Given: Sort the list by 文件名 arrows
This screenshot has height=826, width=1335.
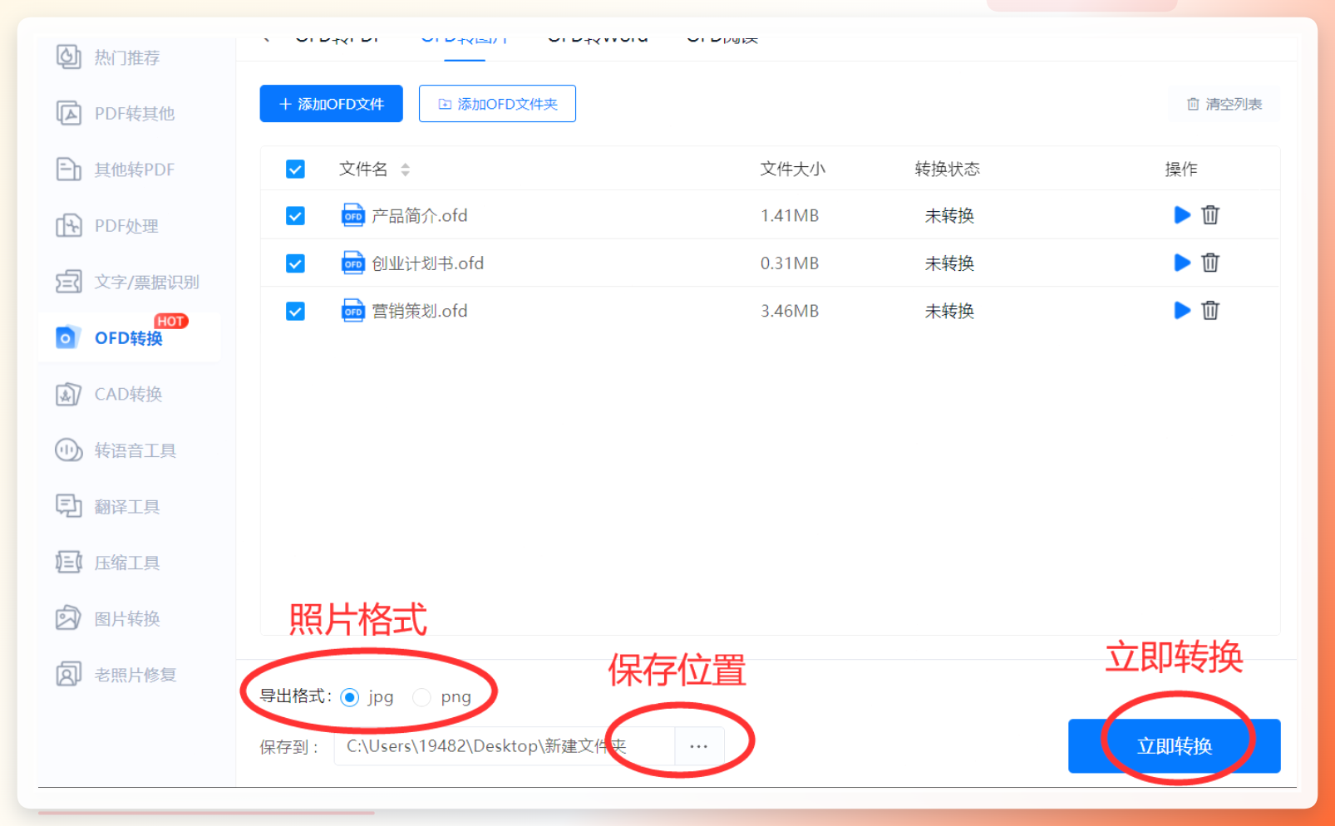Looking at the screenshot, I should coord(405,170).
